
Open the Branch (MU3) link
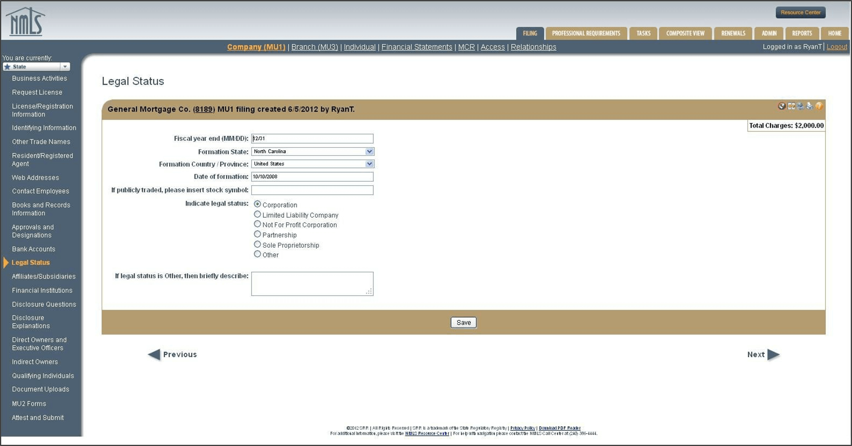[314, 47]
